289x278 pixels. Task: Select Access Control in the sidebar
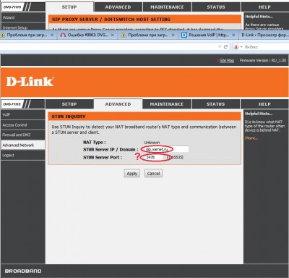pos(22,125)
